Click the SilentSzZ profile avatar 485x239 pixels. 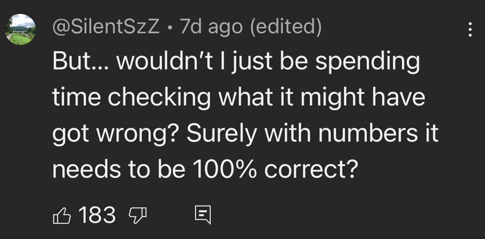point(20,29)
